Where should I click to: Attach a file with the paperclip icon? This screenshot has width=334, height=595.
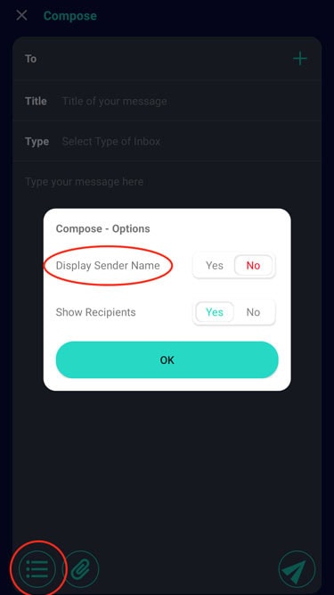pos(80,569)
